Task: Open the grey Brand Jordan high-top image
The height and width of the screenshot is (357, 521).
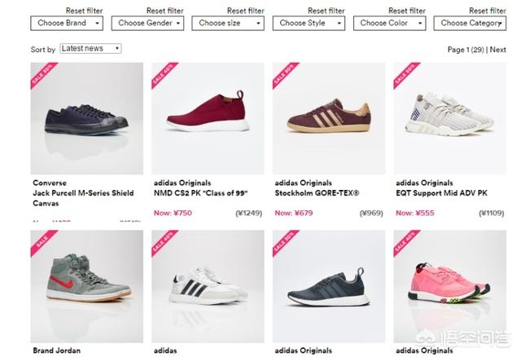Action: click(x=87, y=286)
